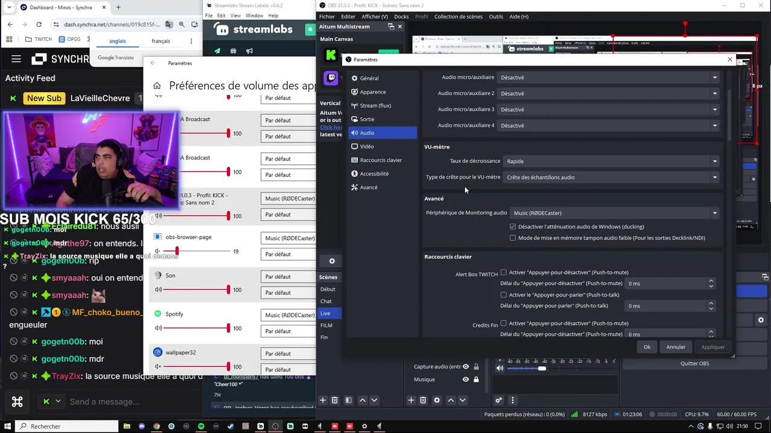The height and width of the screenshot is (433, 771).
Task: Expand Audio micro/auxiliaire 4 dropdown
Action: [x=609, y=125]
